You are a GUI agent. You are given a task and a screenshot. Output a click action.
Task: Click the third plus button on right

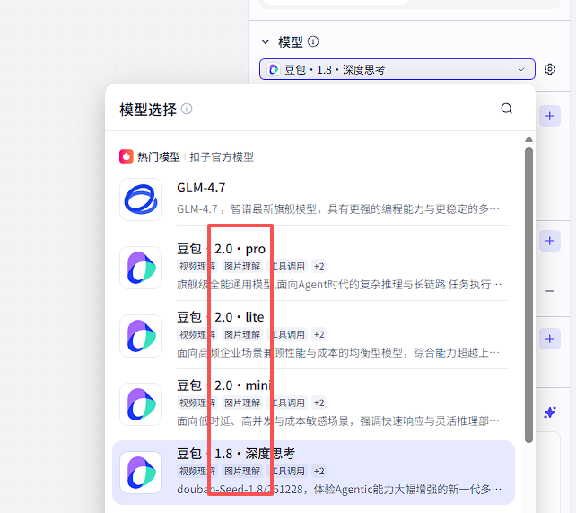pyautogui.click(x=550, y=339)
